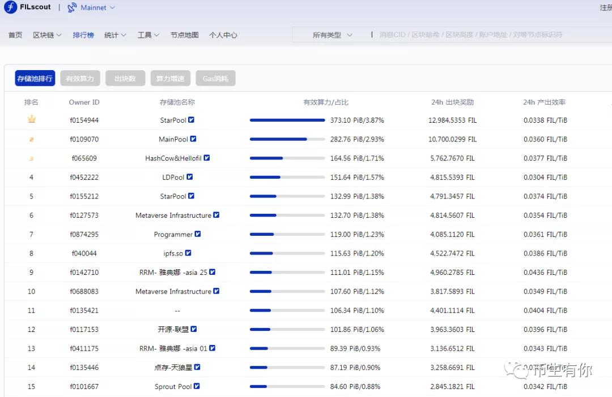The height and width of the screenshot is (397, 612).
Task: Click the network signal icon beside Mainnet
Action: [73, 8]
